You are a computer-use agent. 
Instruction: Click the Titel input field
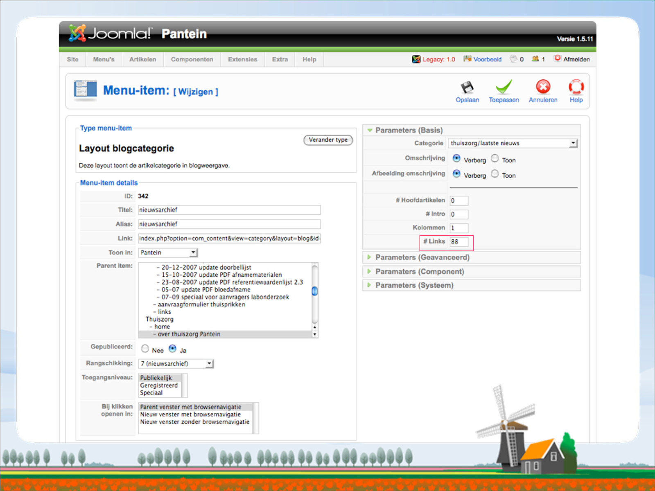(229, 210)
